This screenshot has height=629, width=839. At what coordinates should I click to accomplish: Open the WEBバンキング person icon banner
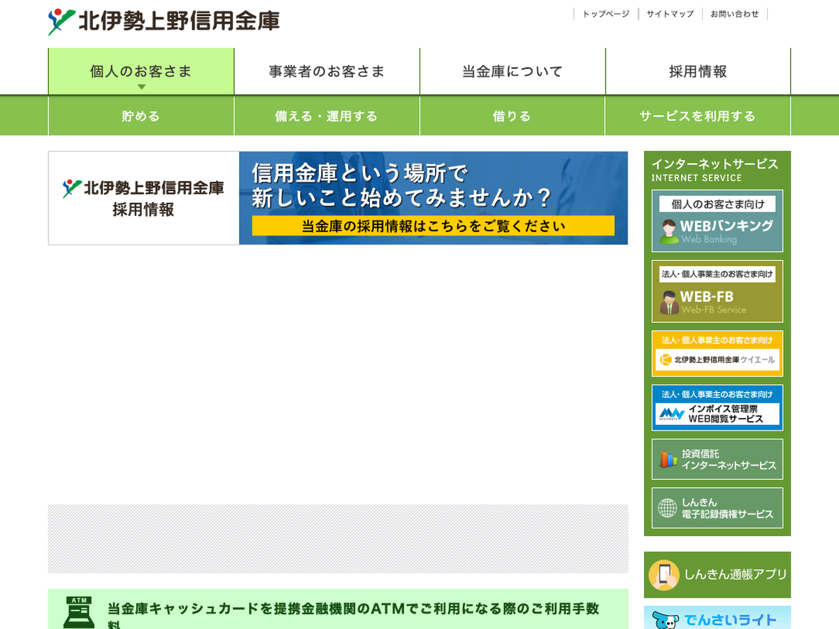717,221
